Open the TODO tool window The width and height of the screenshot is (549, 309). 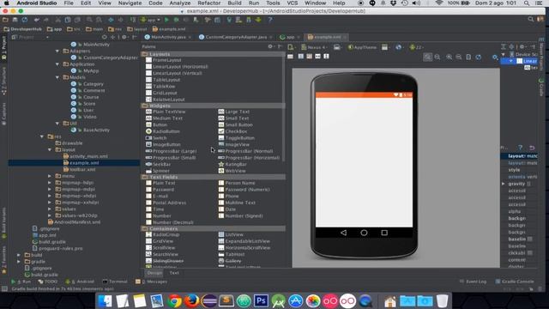[48, 282]
